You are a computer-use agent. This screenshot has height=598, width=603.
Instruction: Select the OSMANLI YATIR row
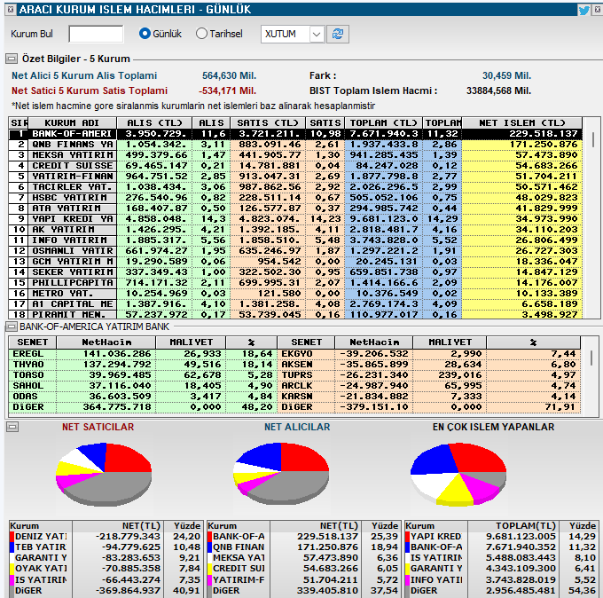[295, 250]
